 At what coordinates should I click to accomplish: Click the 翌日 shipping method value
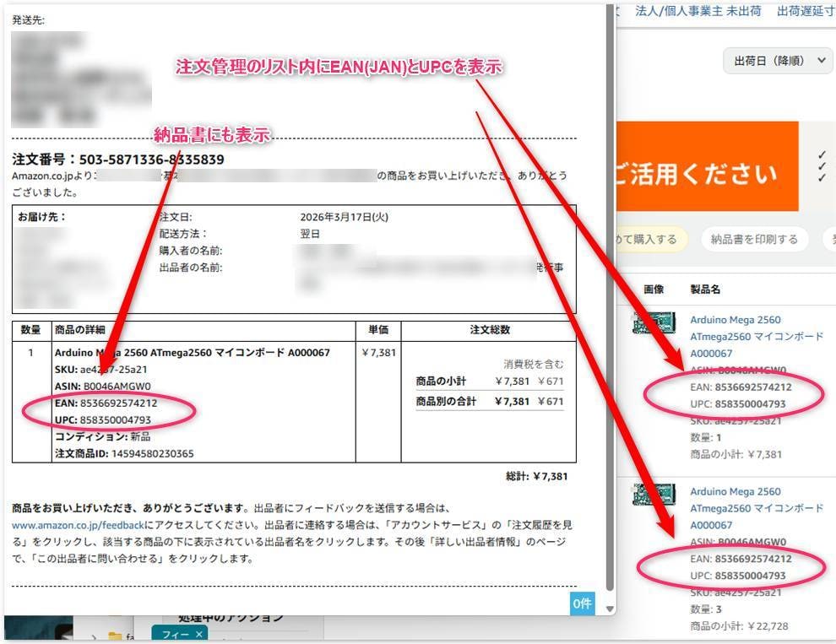310,234
